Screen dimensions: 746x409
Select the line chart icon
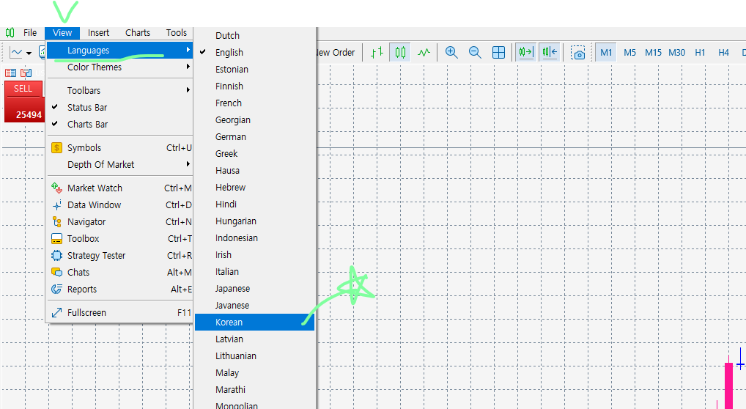point(424,53)
